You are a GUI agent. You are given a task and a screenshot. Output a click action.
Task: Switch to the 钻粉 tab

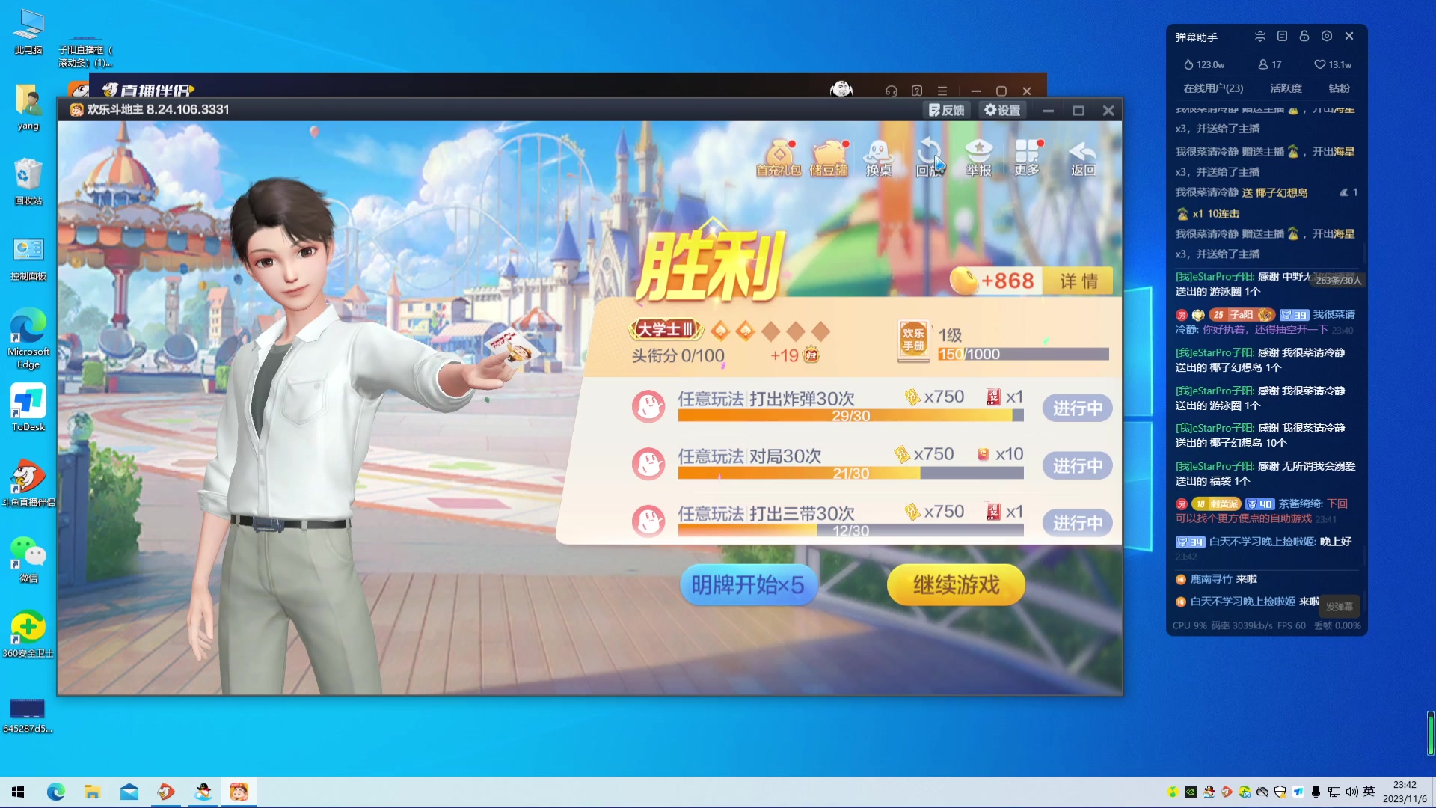[x=1339, y=88]
